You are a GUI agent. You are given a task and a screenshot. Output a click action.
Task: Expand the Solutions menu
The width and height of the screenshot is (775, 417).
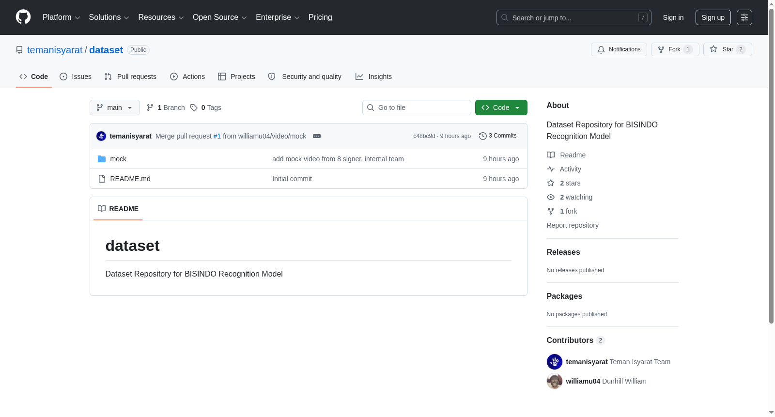pos(109,17)
